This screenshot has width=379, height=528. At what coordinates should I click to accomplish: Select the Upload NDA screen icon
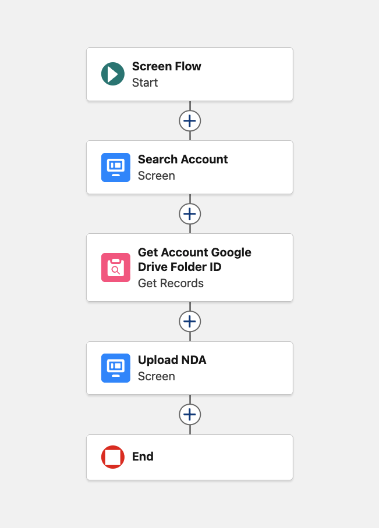[x=115, y=368]
